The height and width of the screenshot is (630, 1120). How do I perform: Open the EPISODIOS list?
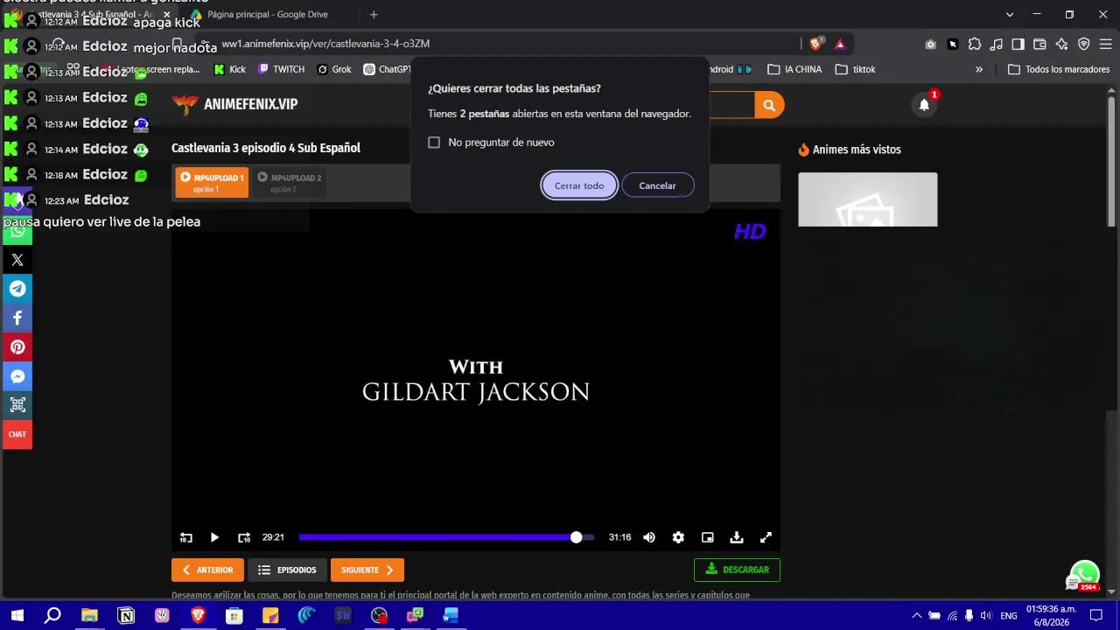tap(288, 570)
